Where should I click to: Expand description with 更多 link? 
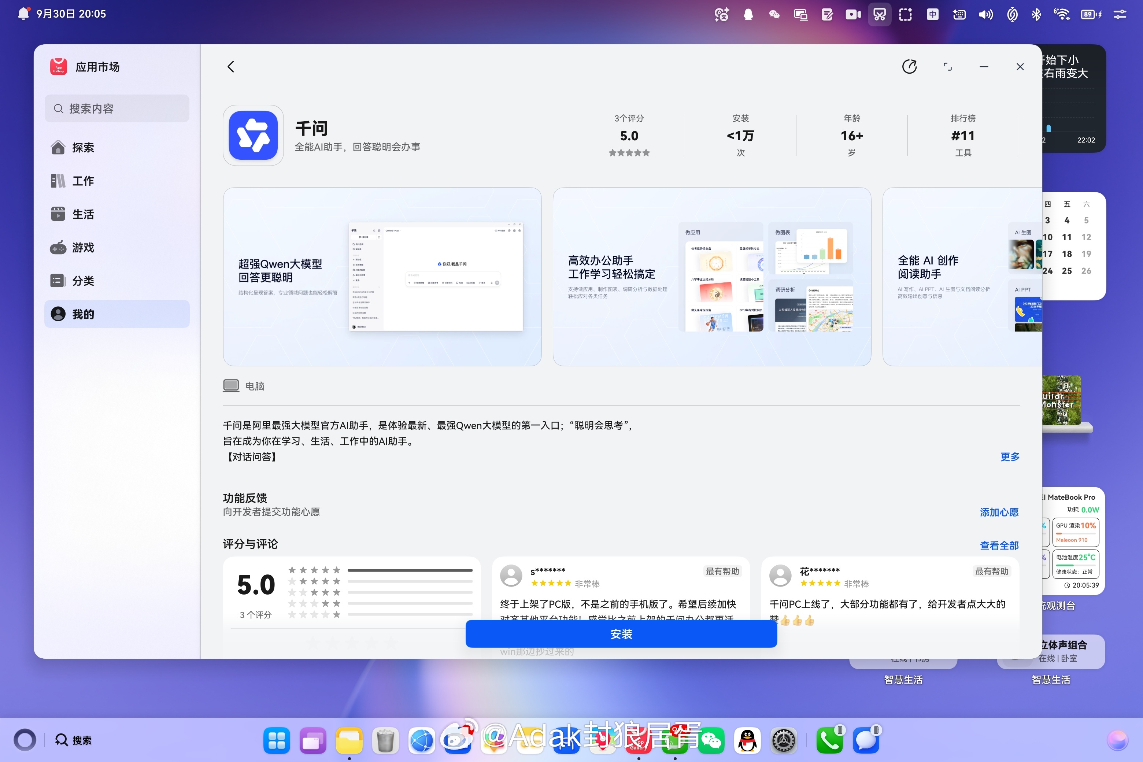pyautogui.click(x=1009, y=457)
